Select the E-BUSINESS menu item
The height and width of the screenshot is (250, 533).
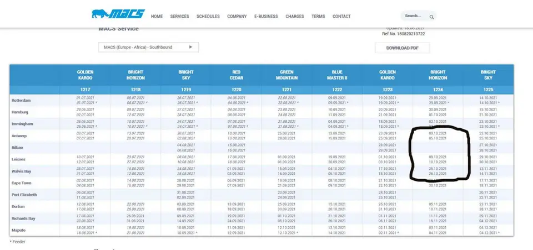click(266, 16)
